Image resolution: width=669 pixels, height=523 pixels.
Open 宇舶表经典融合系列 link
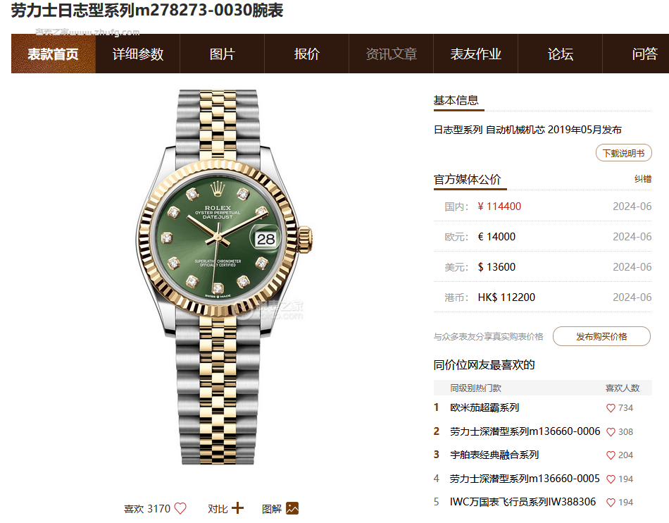click(x=494, y=455)
